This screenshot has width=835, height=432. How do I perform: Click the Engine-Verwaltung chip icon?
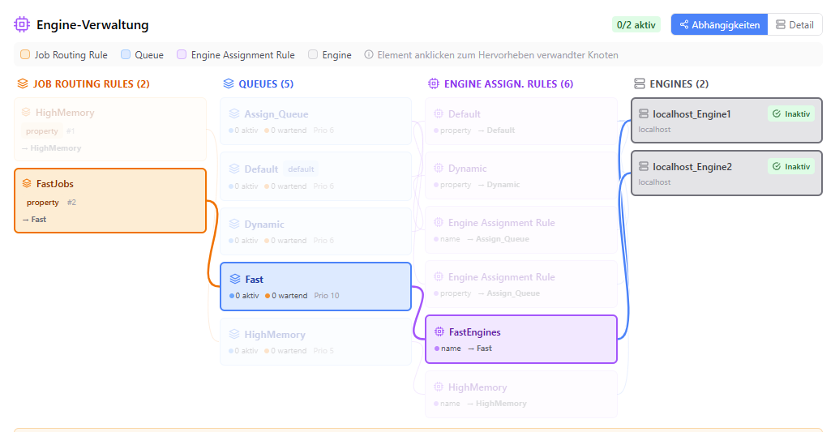pos(22,24)
